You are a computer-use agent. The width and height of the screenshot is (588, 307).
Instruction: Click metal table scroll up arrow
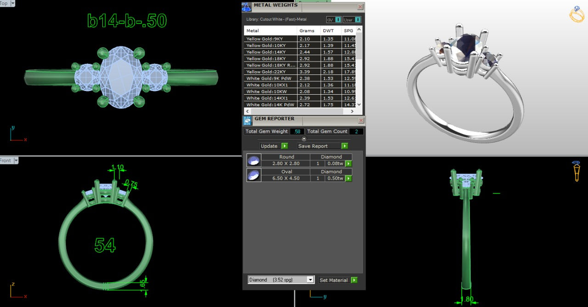click(x=359, y=29)
